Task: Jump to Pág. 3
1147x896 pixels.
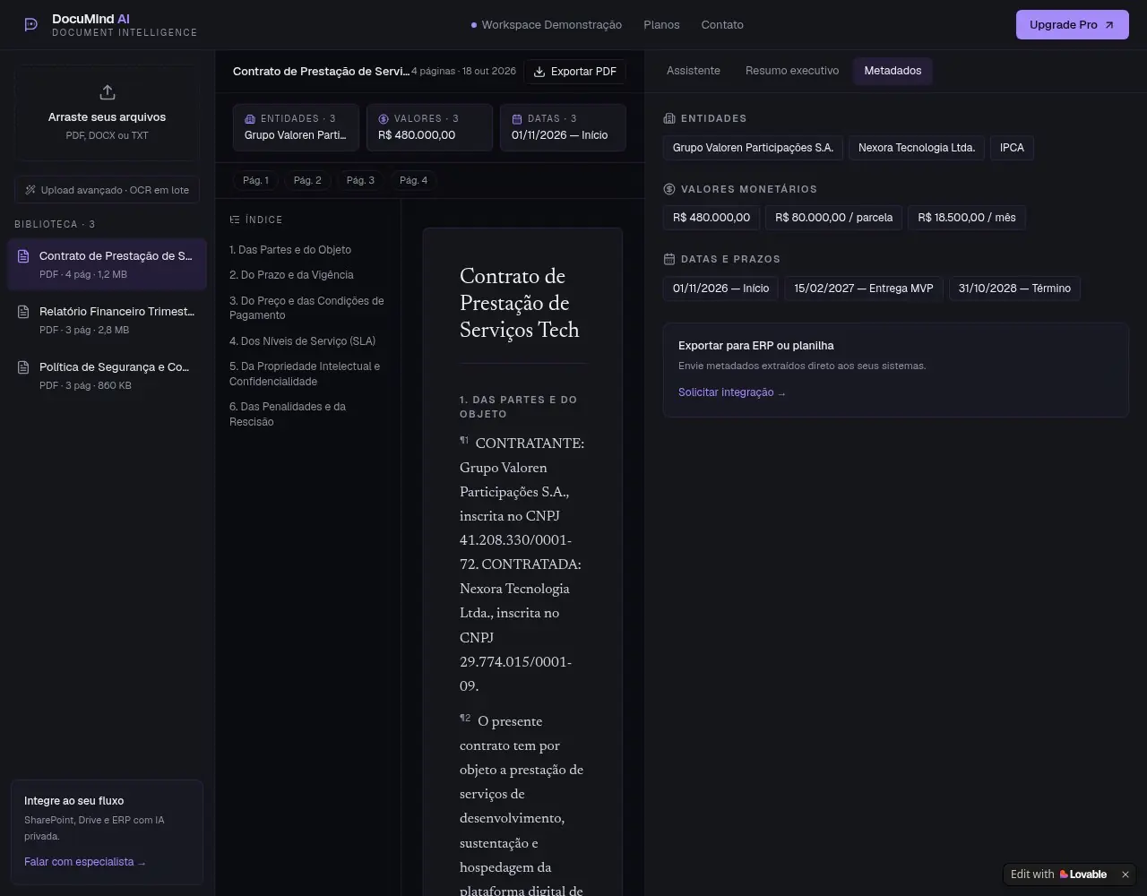Action: pos(360,180)
